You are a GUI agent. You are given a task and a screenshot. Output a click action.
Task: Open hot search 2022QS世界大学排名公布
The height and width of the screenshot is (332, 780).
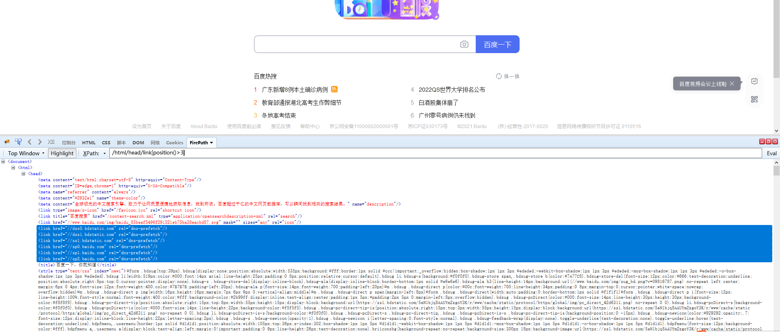click(452, 90)
